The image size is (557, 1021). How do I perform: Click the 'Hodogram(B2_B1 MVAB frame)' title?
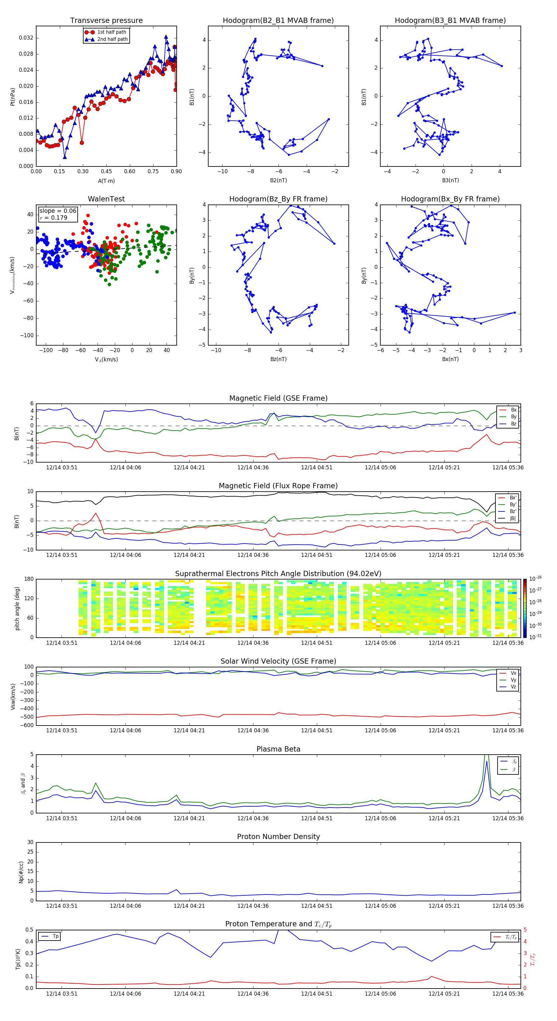click(x=278, y=21)
